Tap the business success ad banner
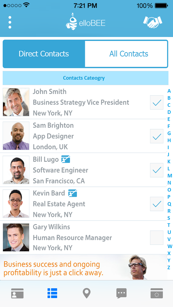This screenshot has height=307, width=173. click(x=84, y=268)
